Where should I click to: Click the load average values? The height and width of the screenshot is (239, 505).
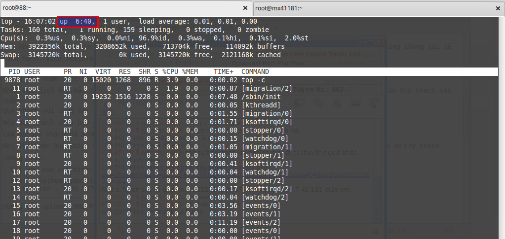226,22
